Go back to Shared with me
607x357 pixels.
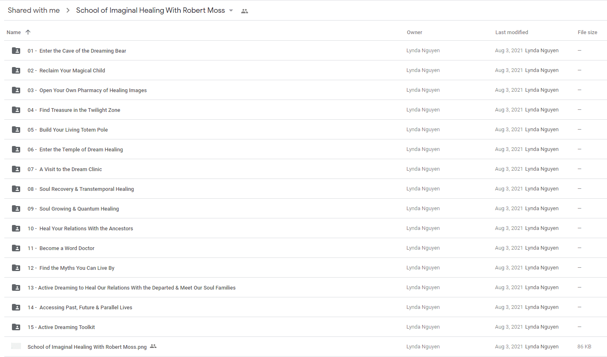(34, 10)
